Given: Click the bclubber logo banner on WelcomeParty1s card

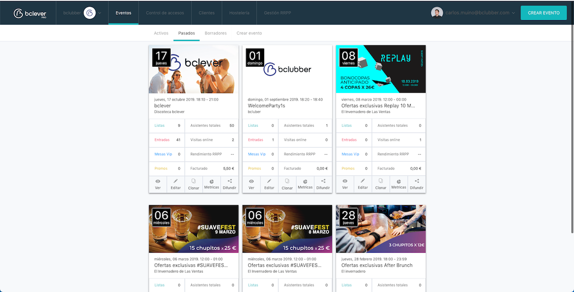Looking at the screenshot, I should click(288, 69).
